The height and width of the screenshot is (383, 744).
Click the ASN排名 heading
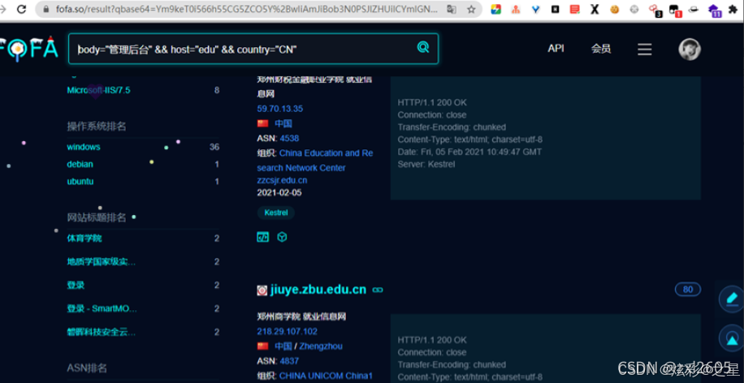87,368
